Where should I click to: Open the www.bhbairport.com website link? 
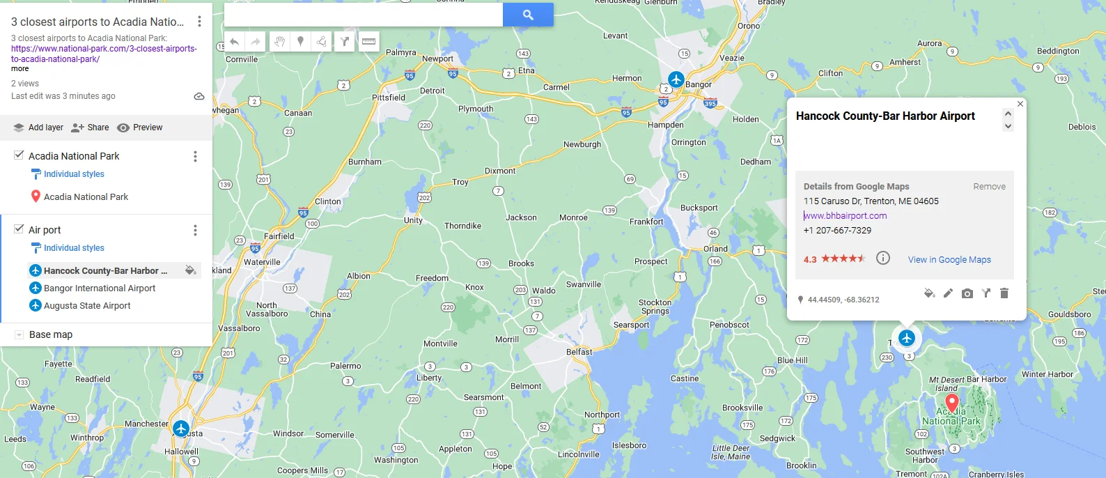[846, 216]
